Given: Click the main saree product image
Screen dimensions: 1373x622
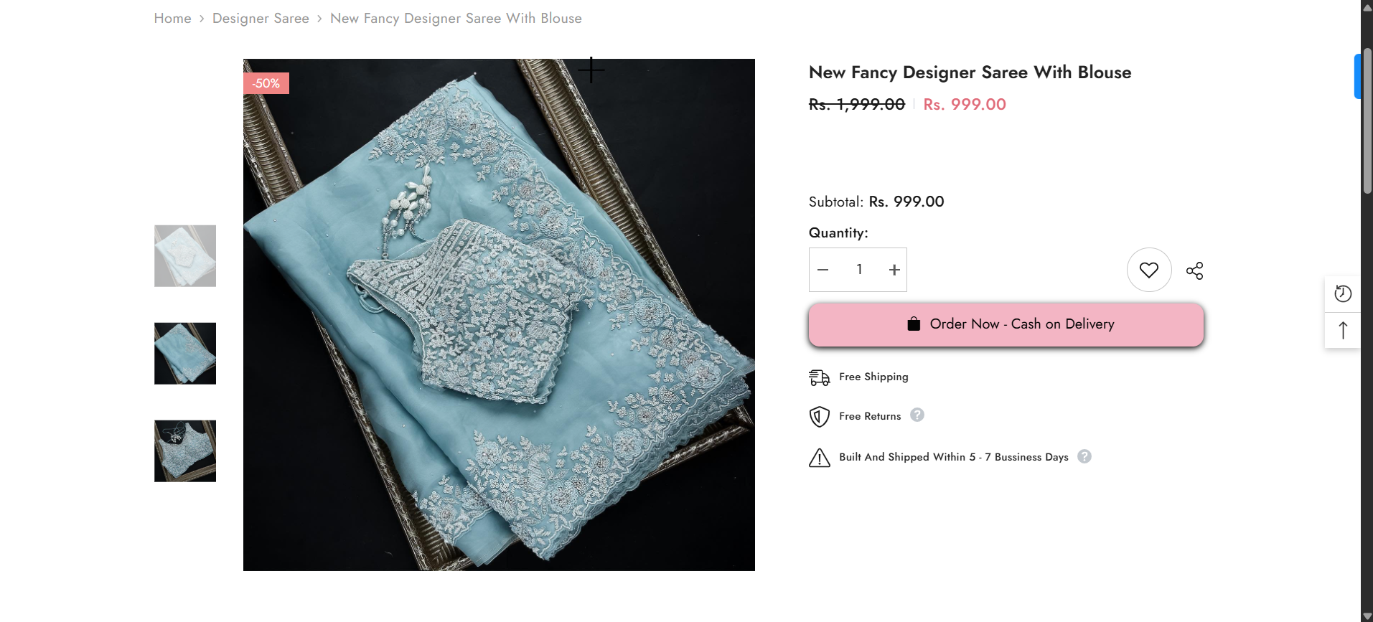Looking at the screenshot, I should pos(499,315).
